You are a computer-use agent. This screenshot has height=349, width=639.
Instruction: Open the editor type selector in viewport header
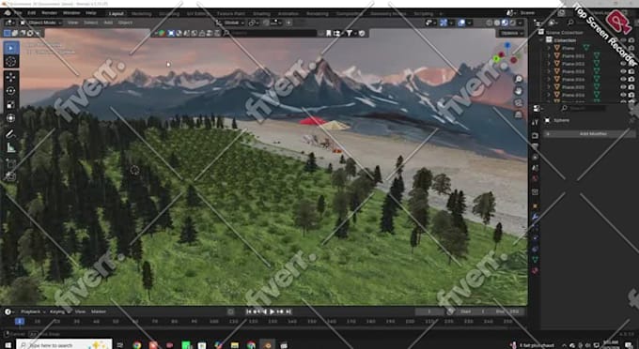[9, 23]
